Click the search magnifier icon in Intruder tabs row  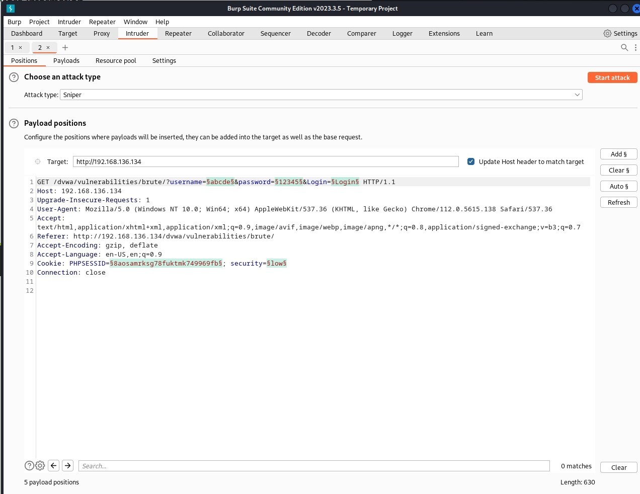click(x=624, y=47)
